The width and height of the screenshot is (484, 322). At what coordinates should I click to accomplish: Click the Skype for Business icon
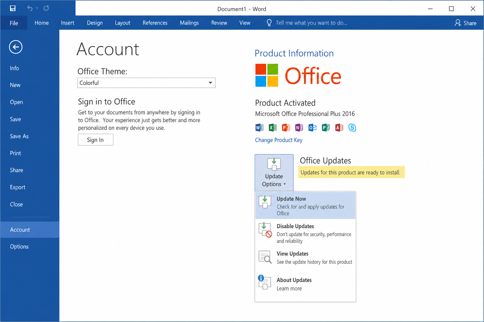[352, 127]
